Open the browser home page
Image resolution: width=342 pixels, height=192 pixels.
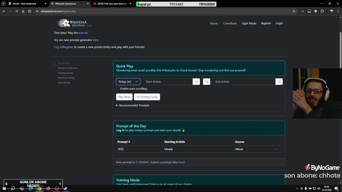[23, 11]
